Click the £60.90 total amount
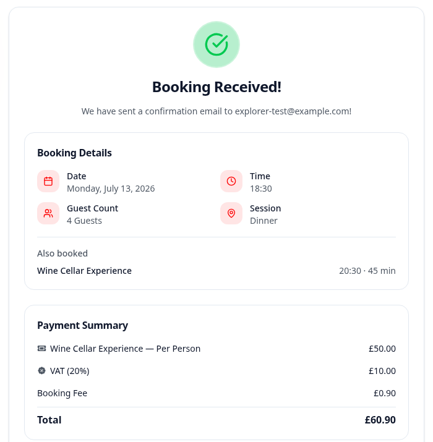The height and width of the screenshot is (442, 433). [380, 420]
